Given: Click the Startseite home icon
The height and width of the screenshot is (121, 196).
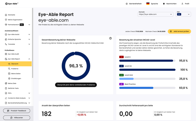Looking at the screenshot, I should tap(6, 15).
